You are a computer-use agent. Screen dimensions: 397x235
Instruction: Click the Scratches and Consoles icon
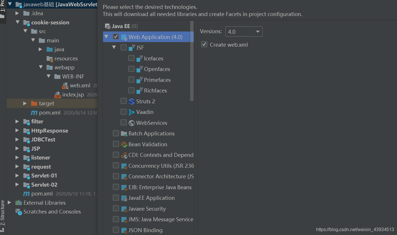click(x=19, y=212)
